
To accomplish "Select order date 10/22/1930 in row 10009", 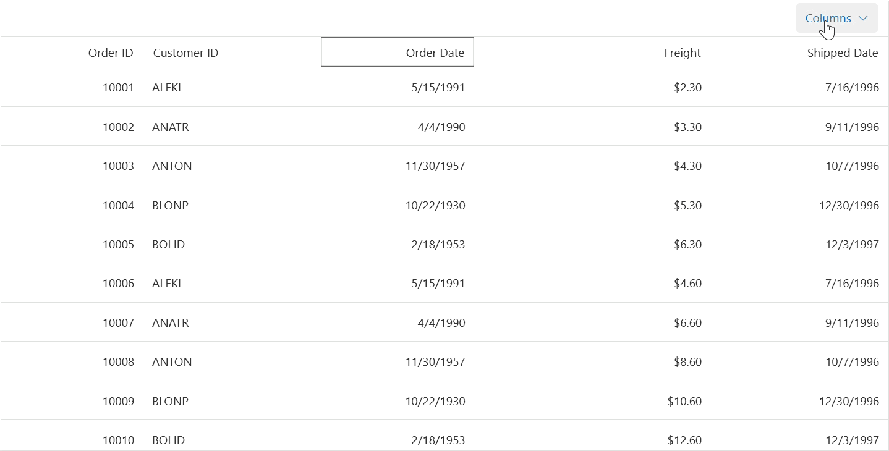I will click(435, 402).
